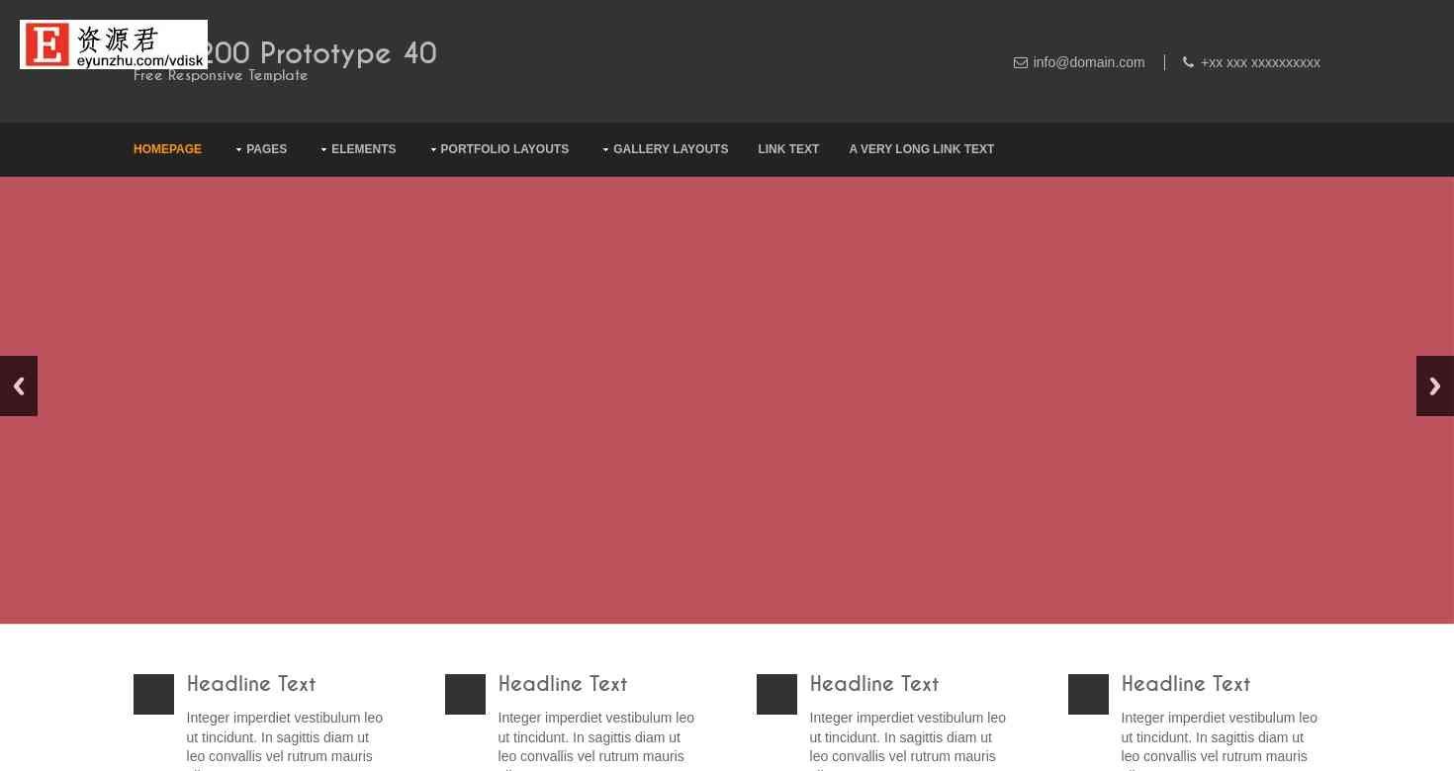Viewport: 1454px width, 771px height.
Task: Expand the Portfolio Layouts dropdown menu
Action: pos(500,149)
